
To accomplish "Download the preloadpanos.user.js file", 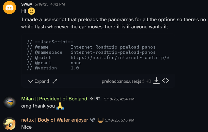I will [x=156, y=81].
